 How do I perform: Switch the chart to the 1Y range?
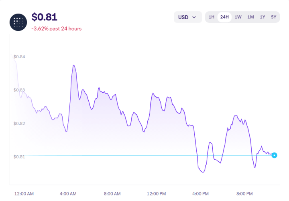[x=263, y=17]
